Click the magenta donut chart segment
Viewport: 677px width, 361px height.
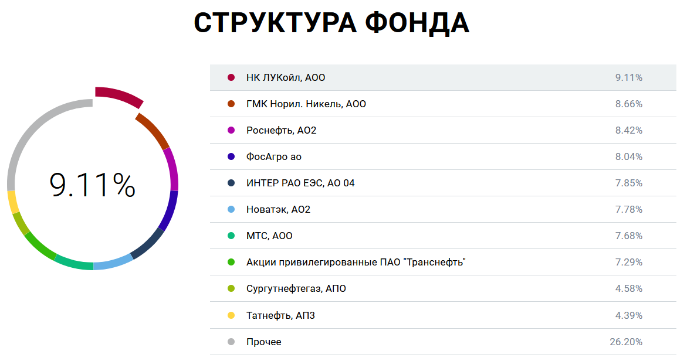pyautogui.click(x=172, y=169)
